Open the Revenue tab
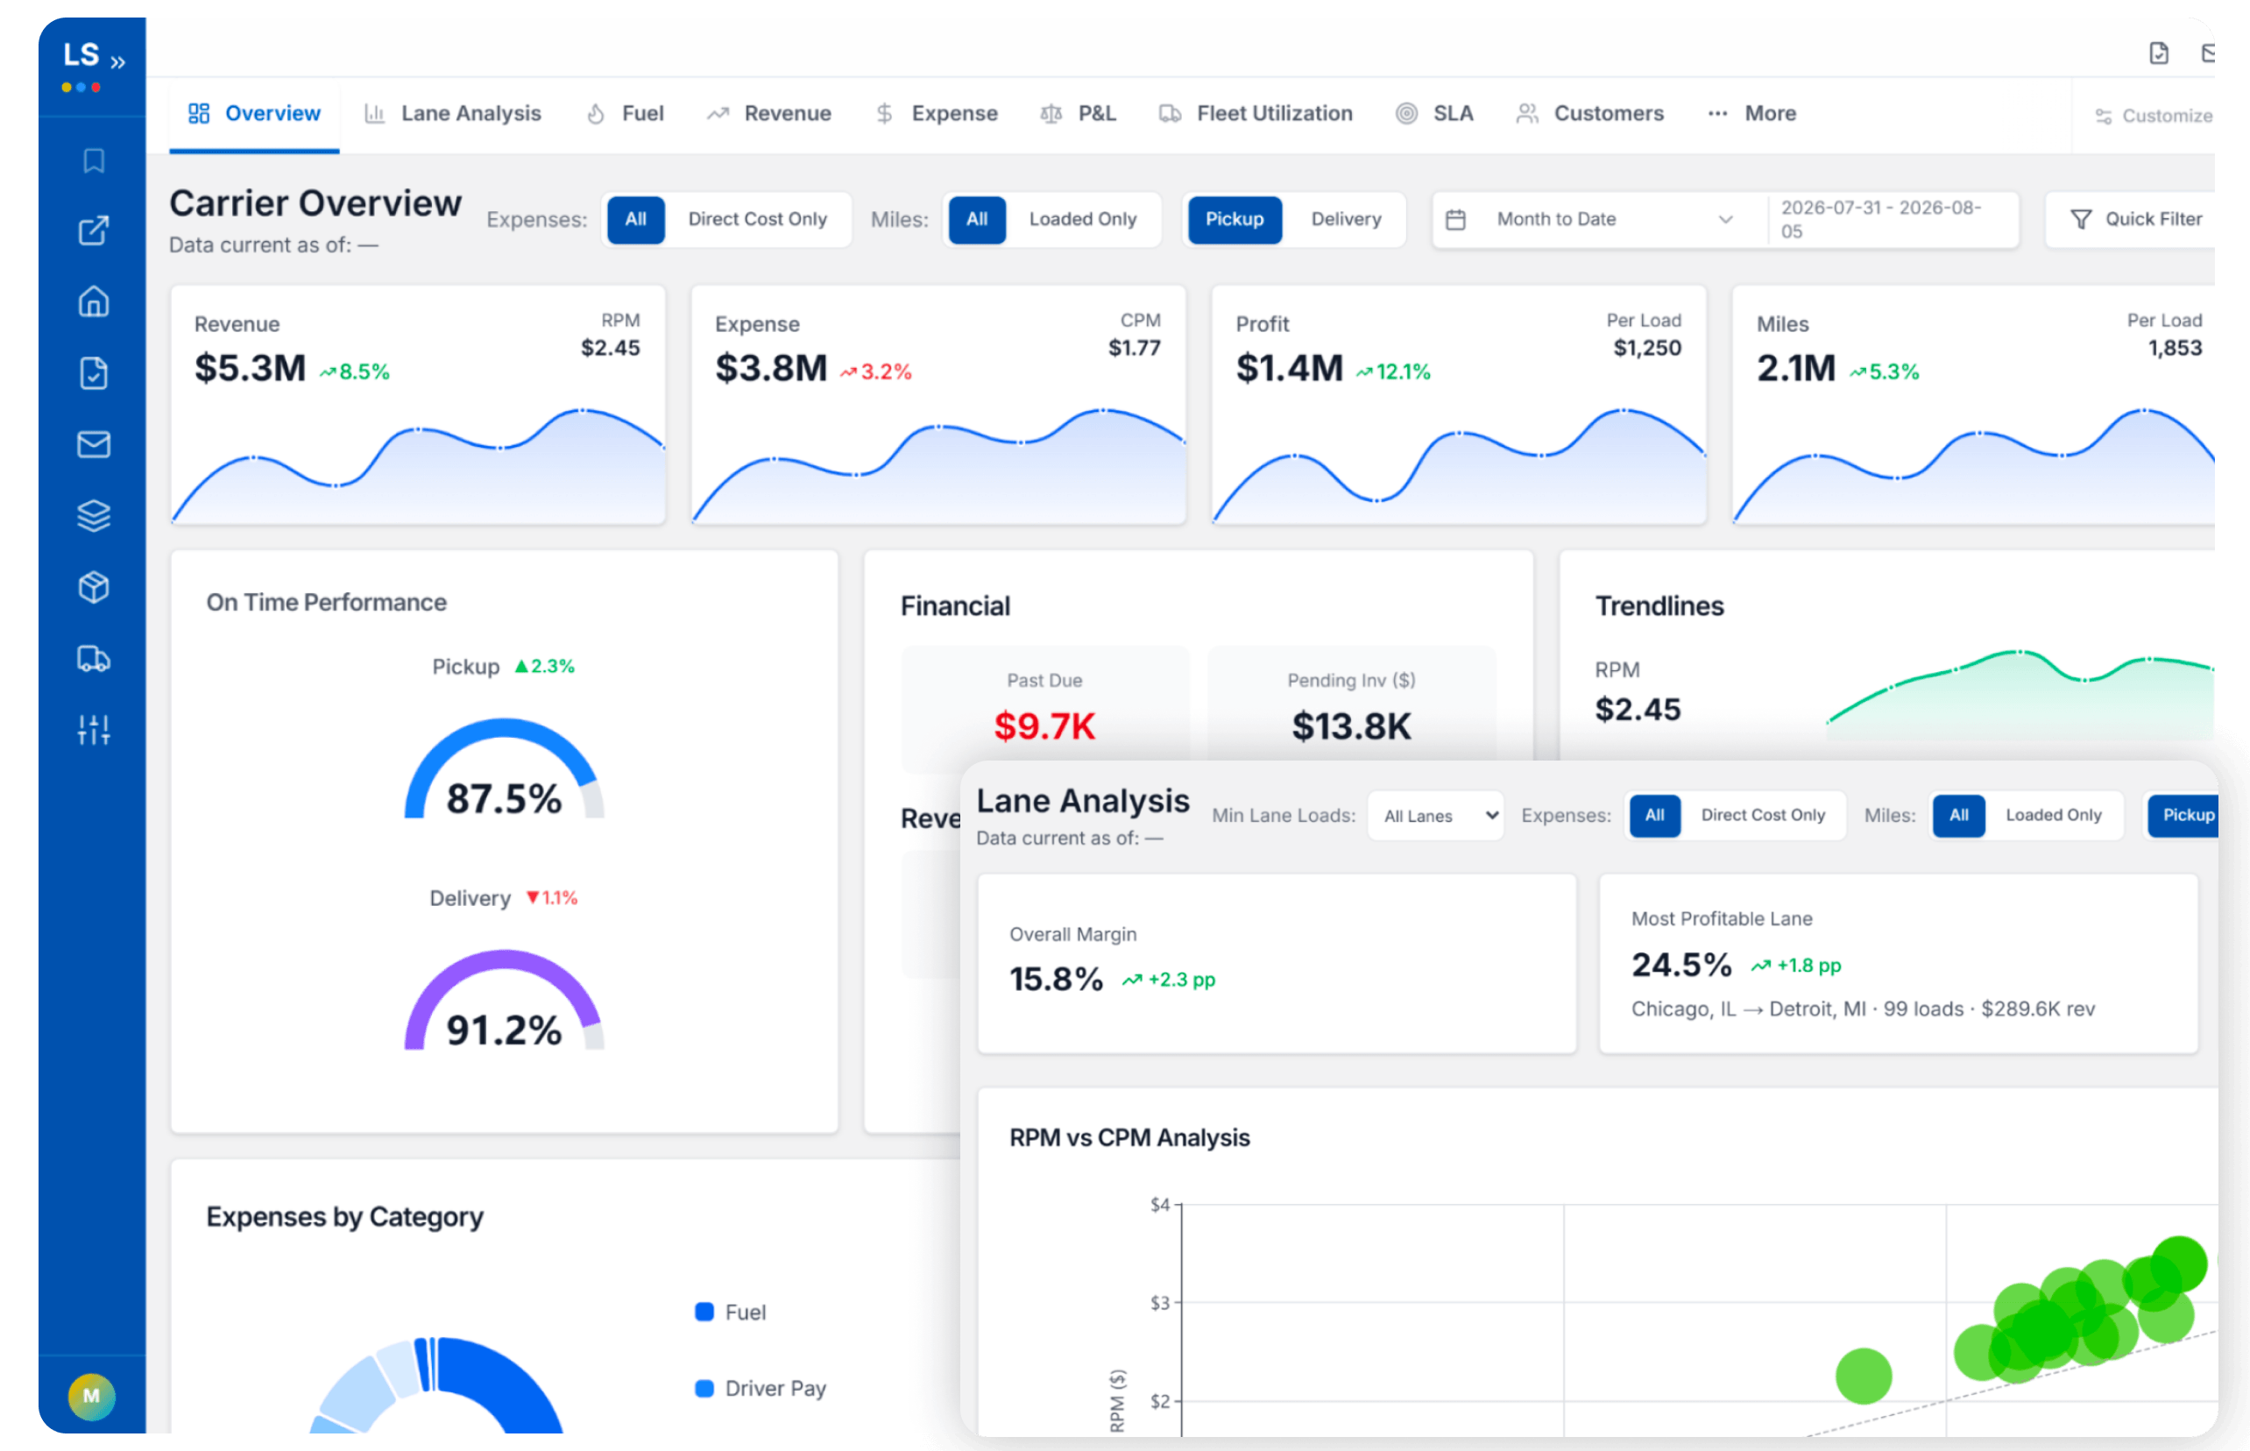Screen dimensions: 2250x1451 point(769,113)
